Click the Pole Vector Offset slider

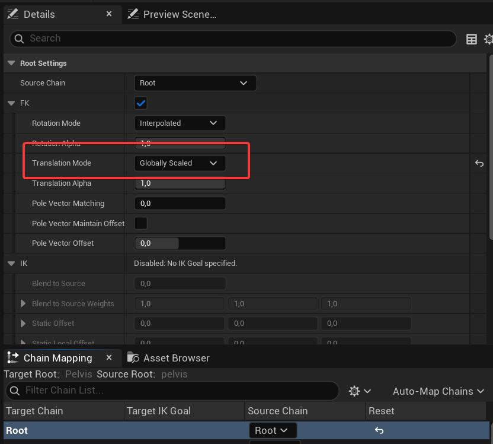(x=180, y=243)
